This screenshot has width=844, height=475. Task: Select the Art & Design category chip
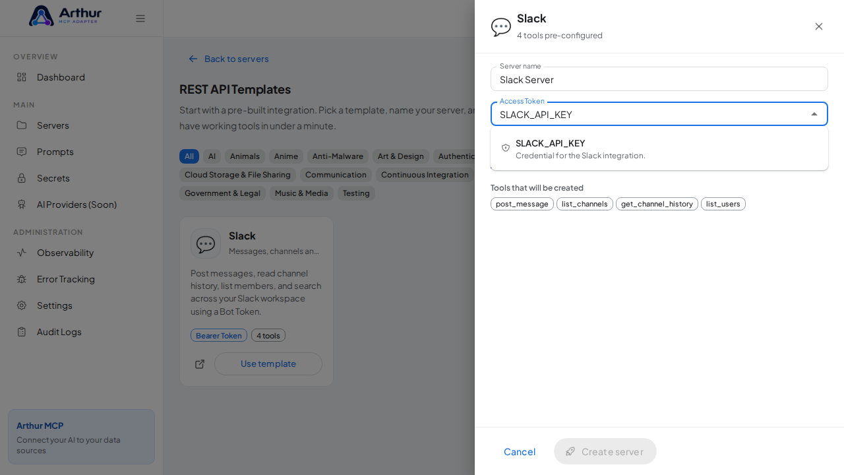tap(401, 156)
